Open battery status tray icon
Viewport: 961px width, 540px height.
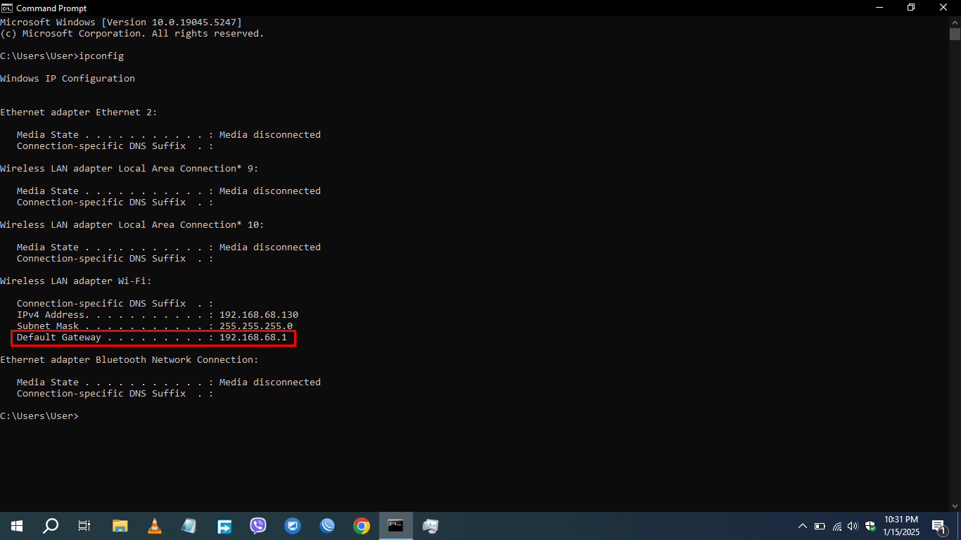[820, 526]
